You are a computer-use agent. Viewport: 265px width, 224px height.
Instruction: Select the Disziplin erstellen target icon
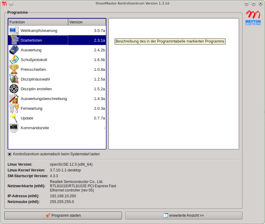14,89
